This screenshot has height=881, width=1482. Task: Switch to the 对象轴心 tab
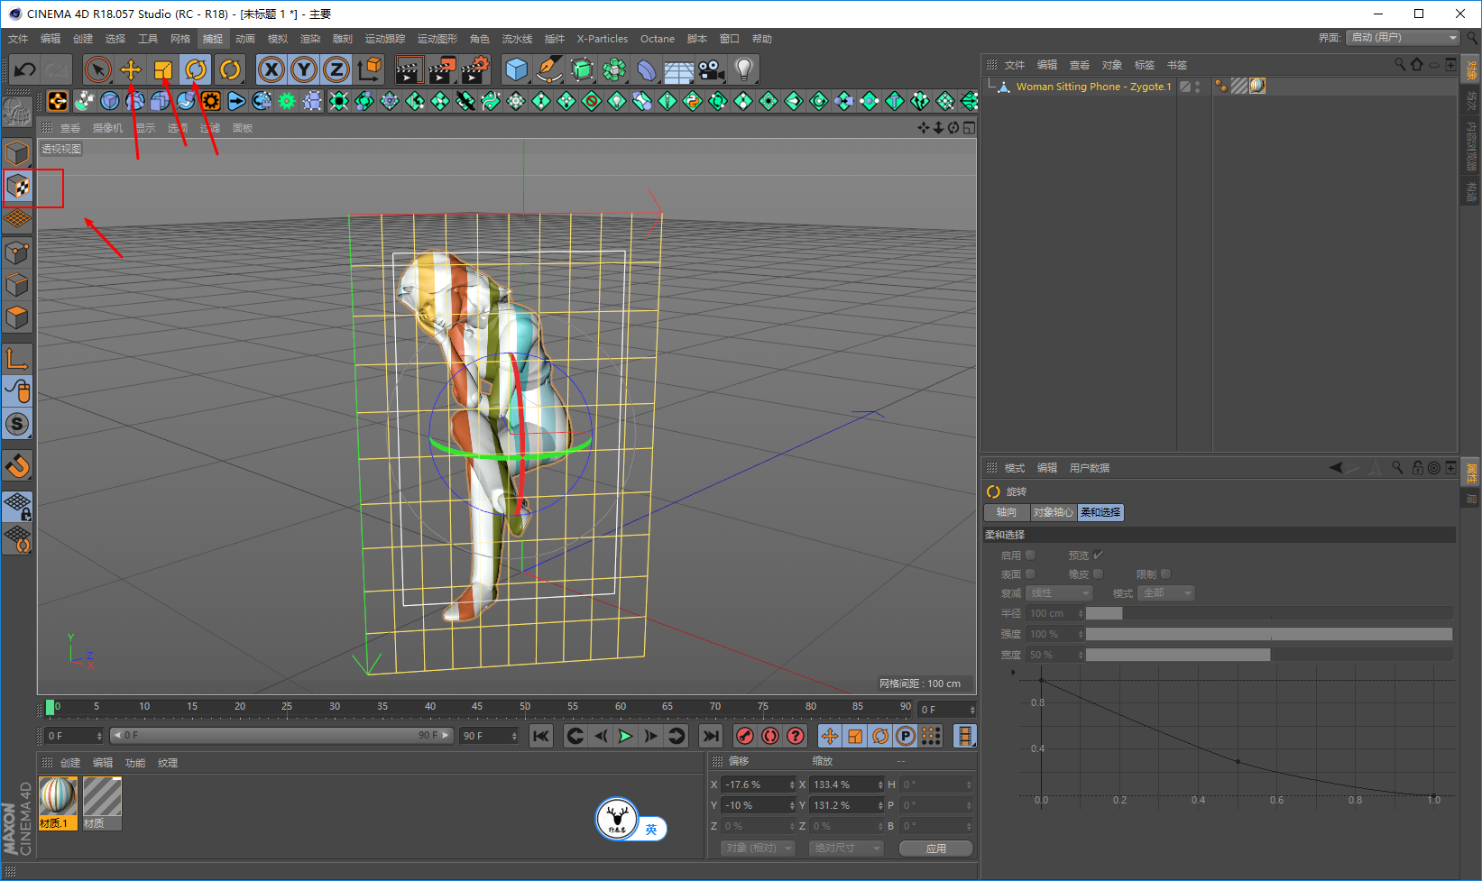1053,512
